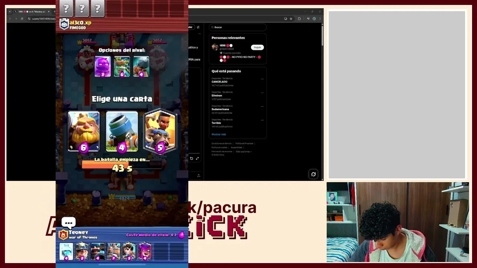Image resolution: width=477 pixels, height=268 pixels.
Task: Tap the pink elixir drop icon
Action: (x=181, y=235)
